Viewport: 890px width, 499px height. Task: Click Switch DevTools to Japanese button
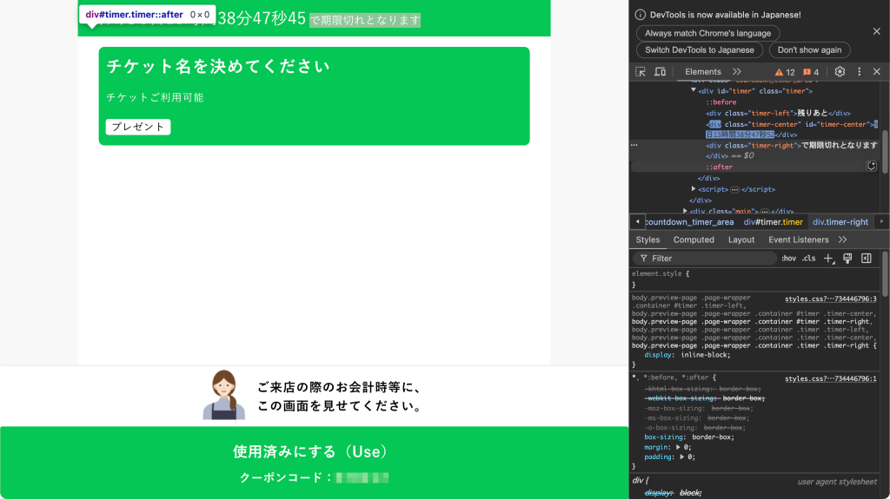(700, 50)
